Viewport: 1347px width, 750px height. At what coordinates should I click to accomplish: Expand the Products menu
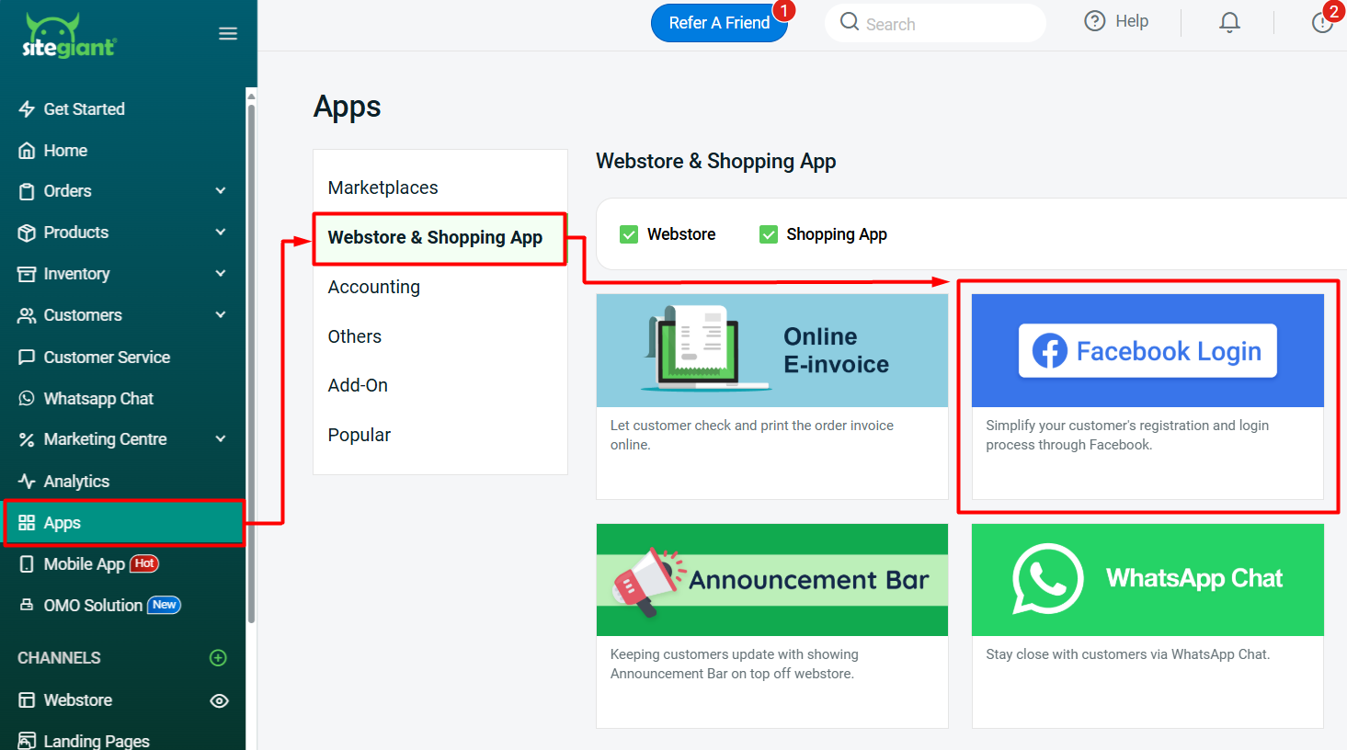[x=220, y=233]
